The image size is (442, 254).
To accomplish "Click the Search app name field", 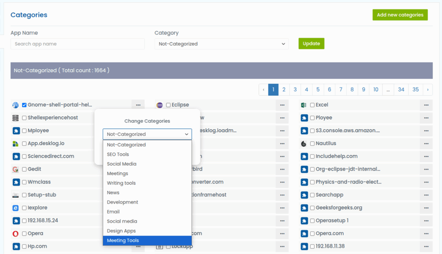I will 78,44.
